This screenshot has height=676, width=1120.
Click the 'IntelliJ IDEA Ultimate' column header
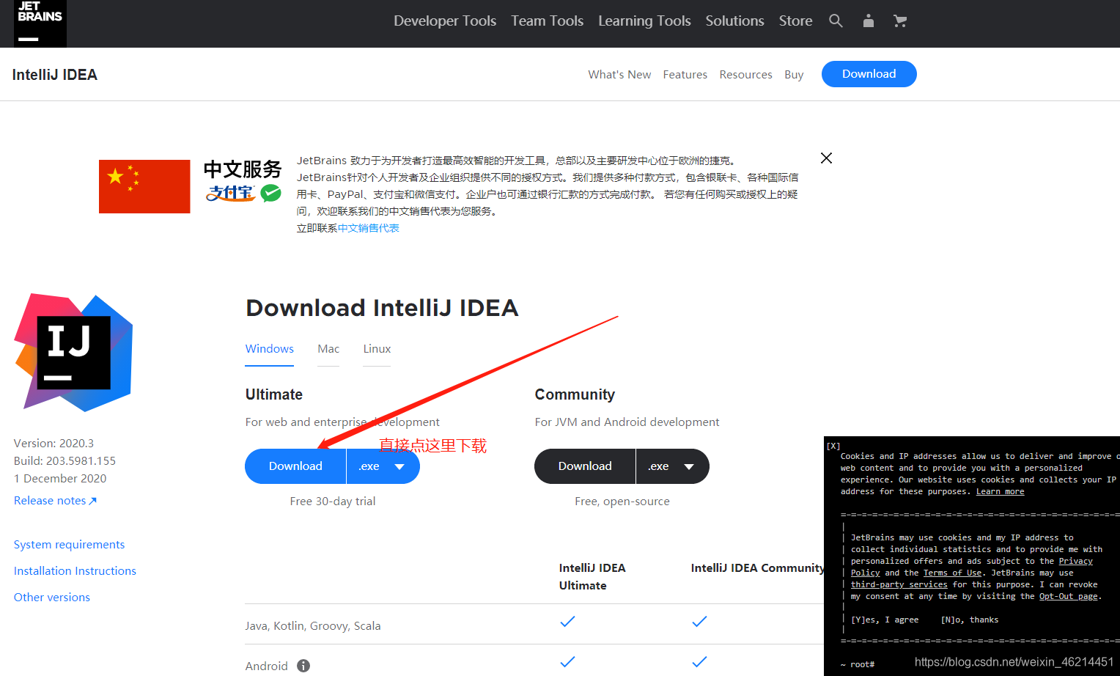(592, 577)
